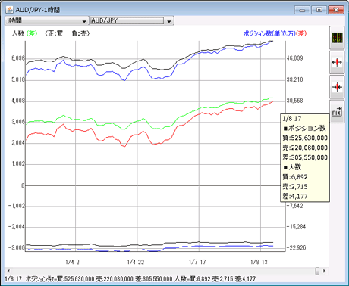Click the blue ポジション数 legend text
The image size is (349, 286).
point(269,33)
